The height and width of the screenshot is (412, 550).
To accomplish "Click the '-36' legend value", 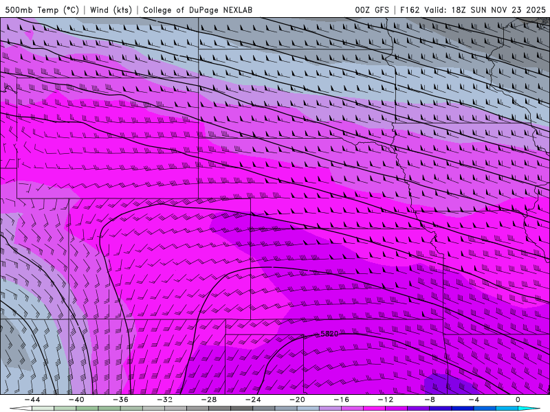I will point(121,400).
